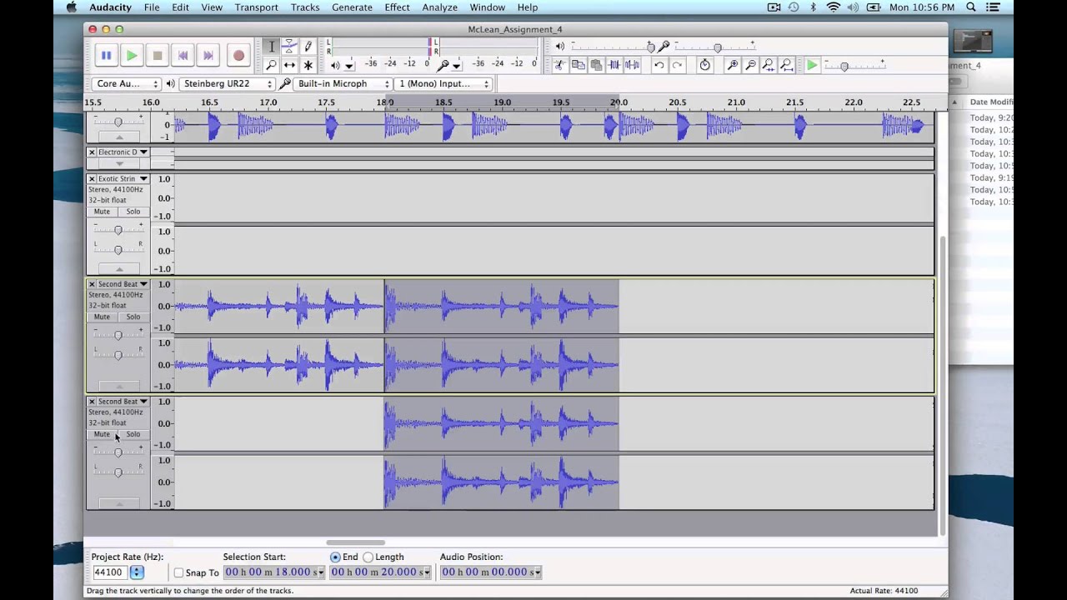Click the Fit Project in window icon
The image size is (1067, 600).
(x=786, y=65)
